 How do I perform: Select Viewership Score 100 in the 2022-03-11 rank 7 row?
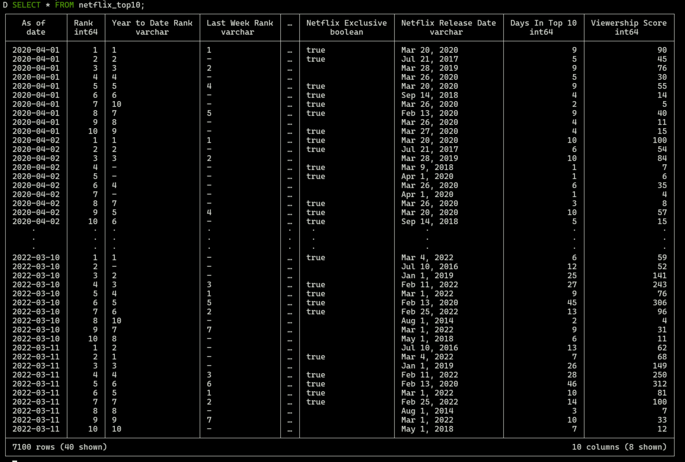coord(660,402)
